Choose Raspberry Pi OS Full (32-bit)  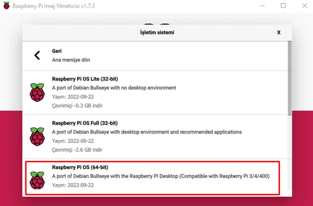(x=155, y=137)
